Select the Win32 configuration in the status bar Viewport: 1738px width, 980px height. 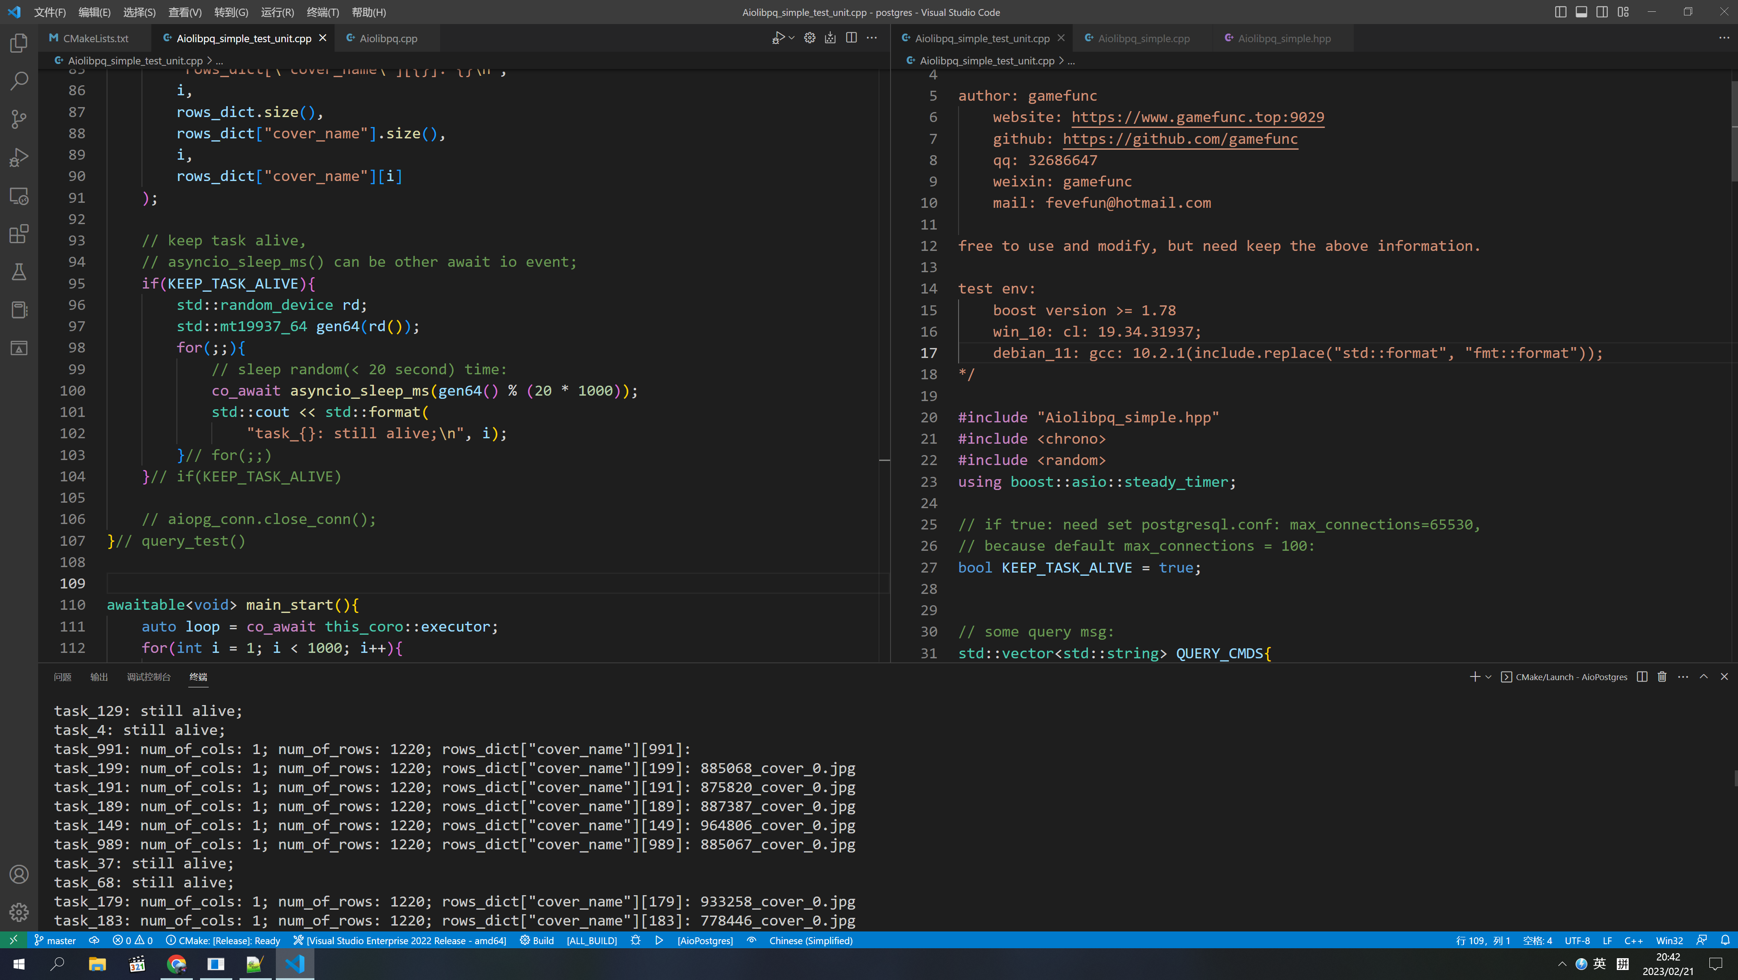1669,940
